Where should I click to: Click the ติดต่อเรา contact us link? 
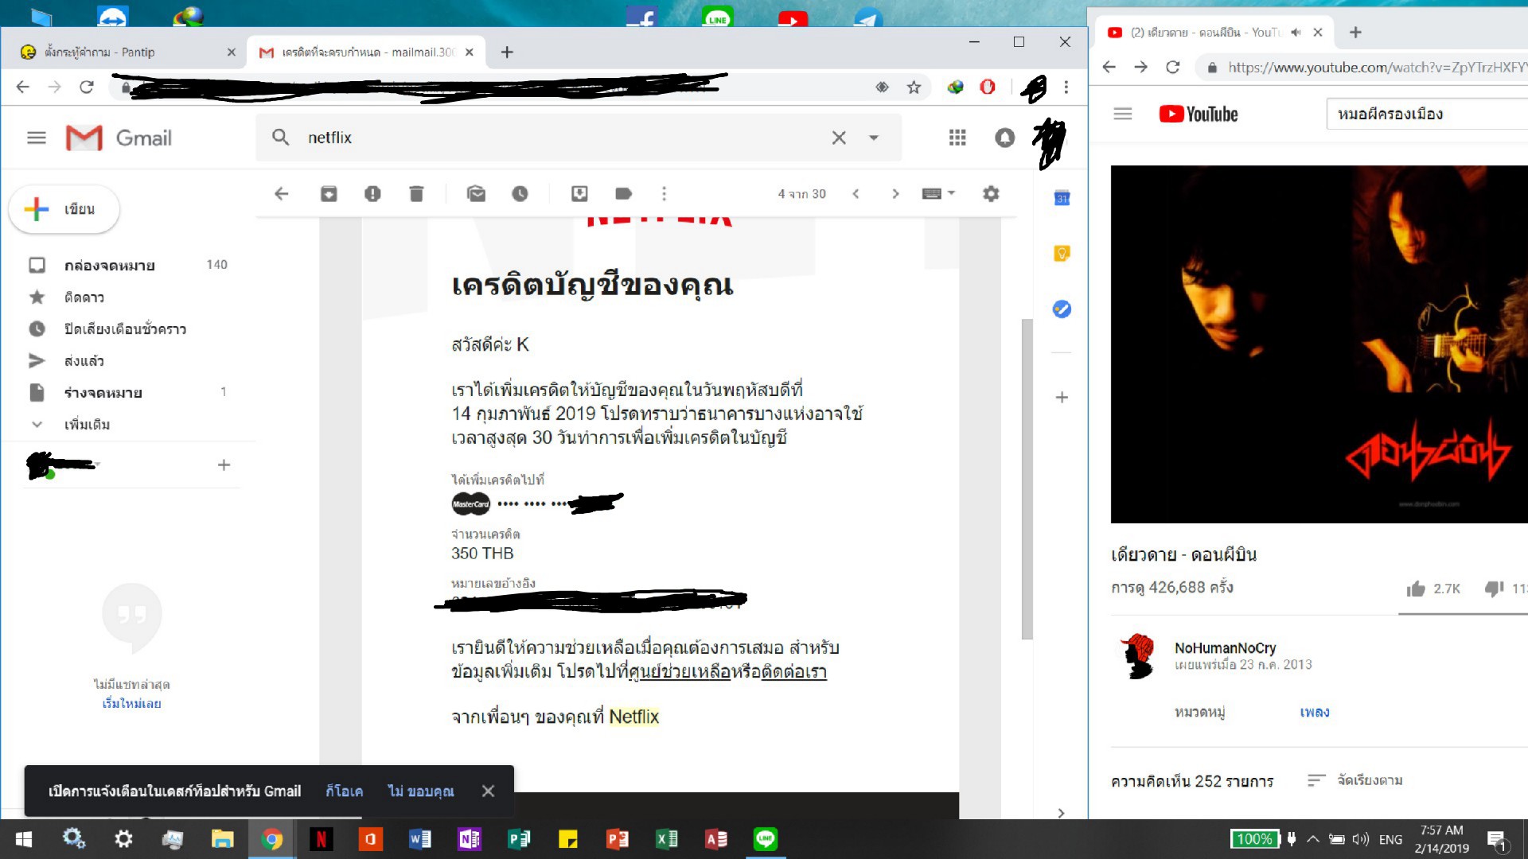point(794,671)
